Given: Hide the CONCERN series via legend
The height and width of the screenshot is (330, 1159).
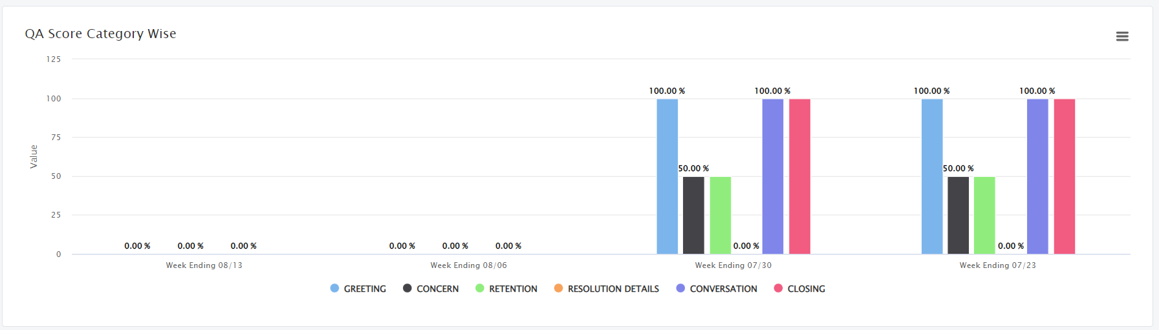Looking at the screenshot, I should pos(437,289).
